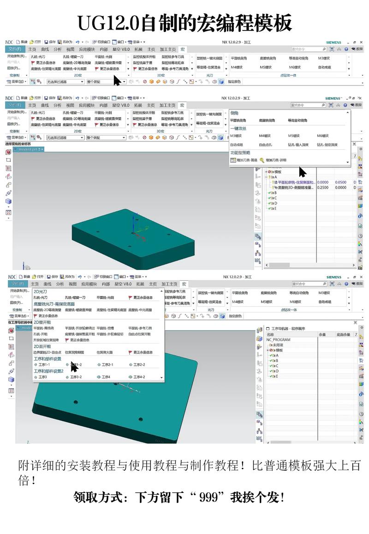Click 打开 icon in bottom NX window

(34, 276)
